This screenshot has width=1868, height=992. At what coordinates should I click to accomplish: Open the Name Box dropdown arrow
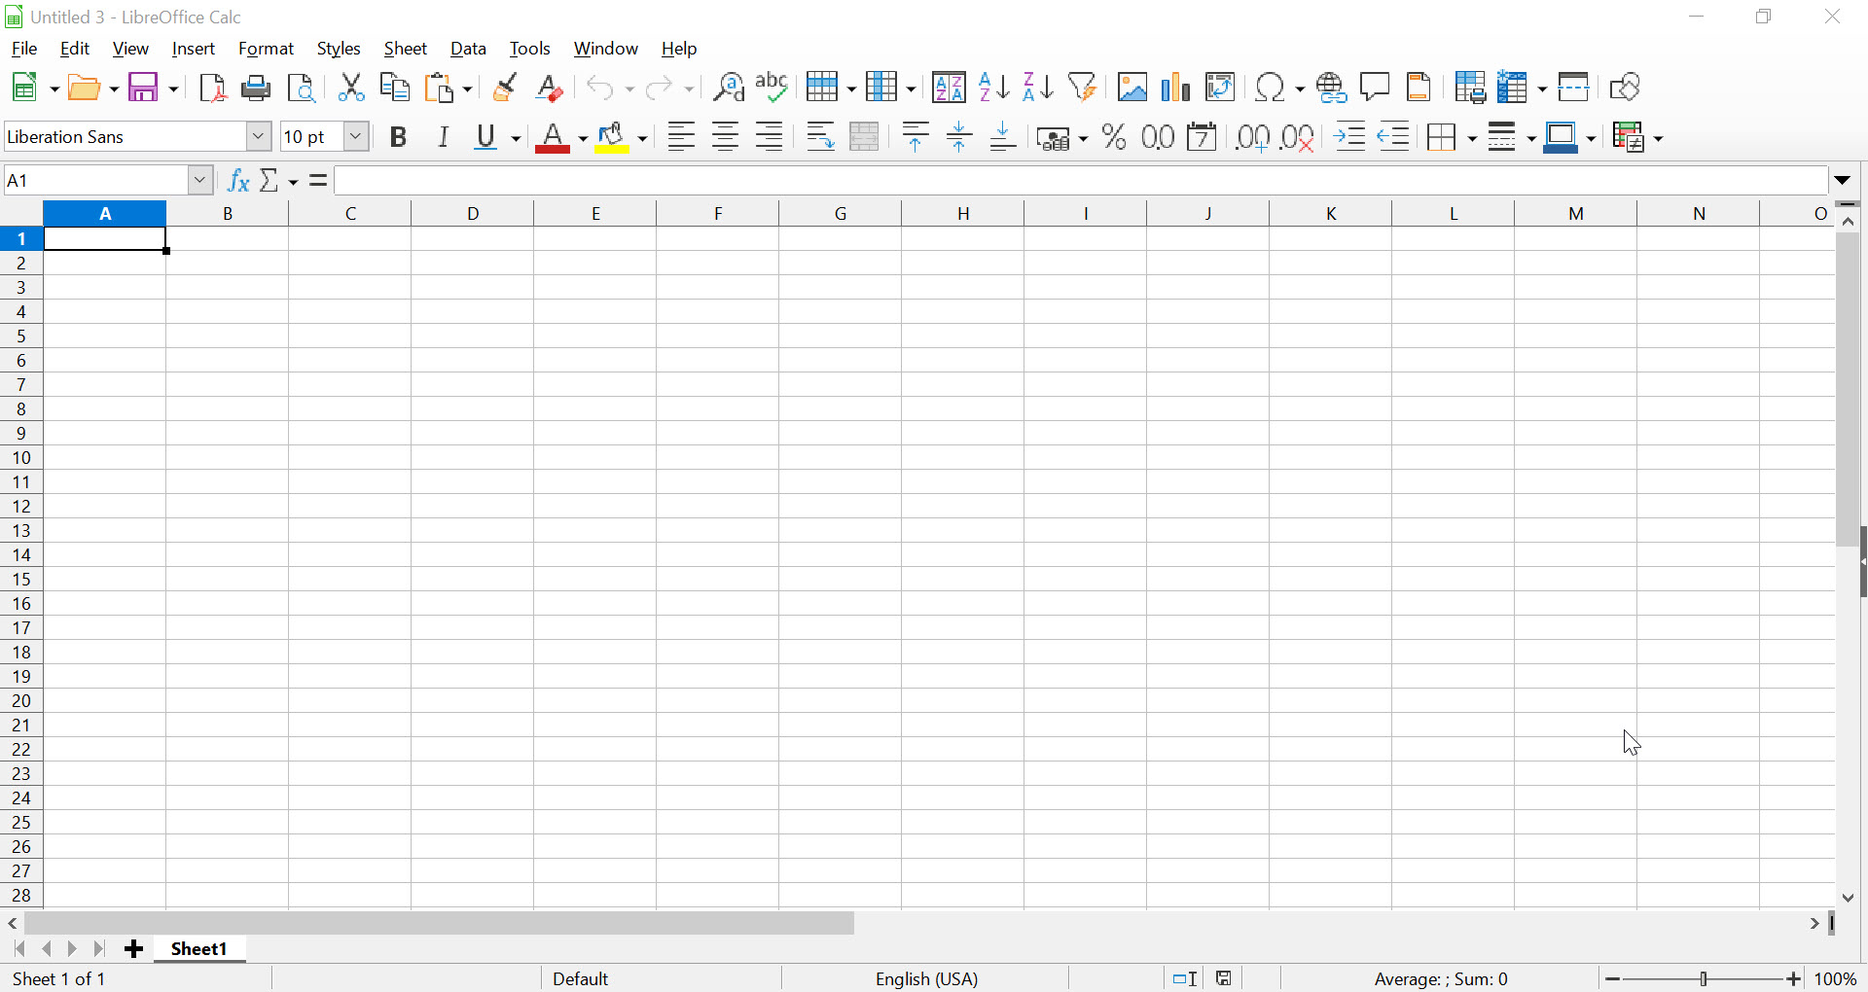click(200, 180)
